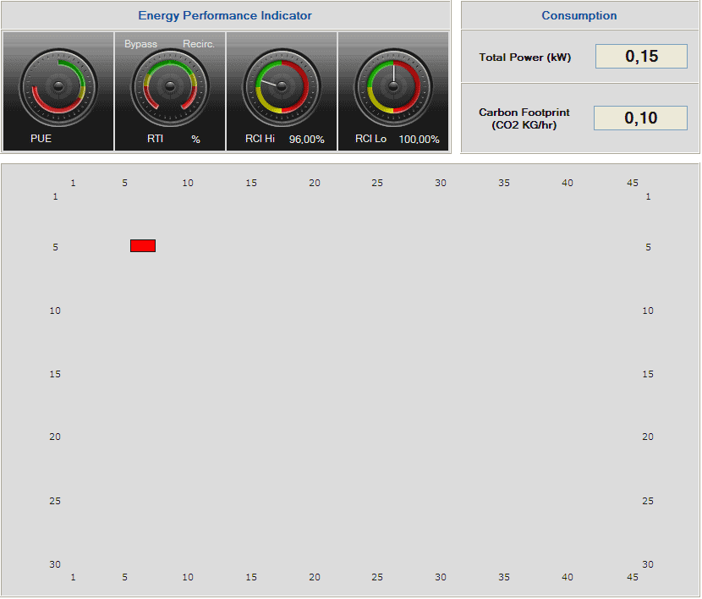Click column number 25 on the bottom axis
The width and height of the screenshot is (702, 599).
pos(377,577)
